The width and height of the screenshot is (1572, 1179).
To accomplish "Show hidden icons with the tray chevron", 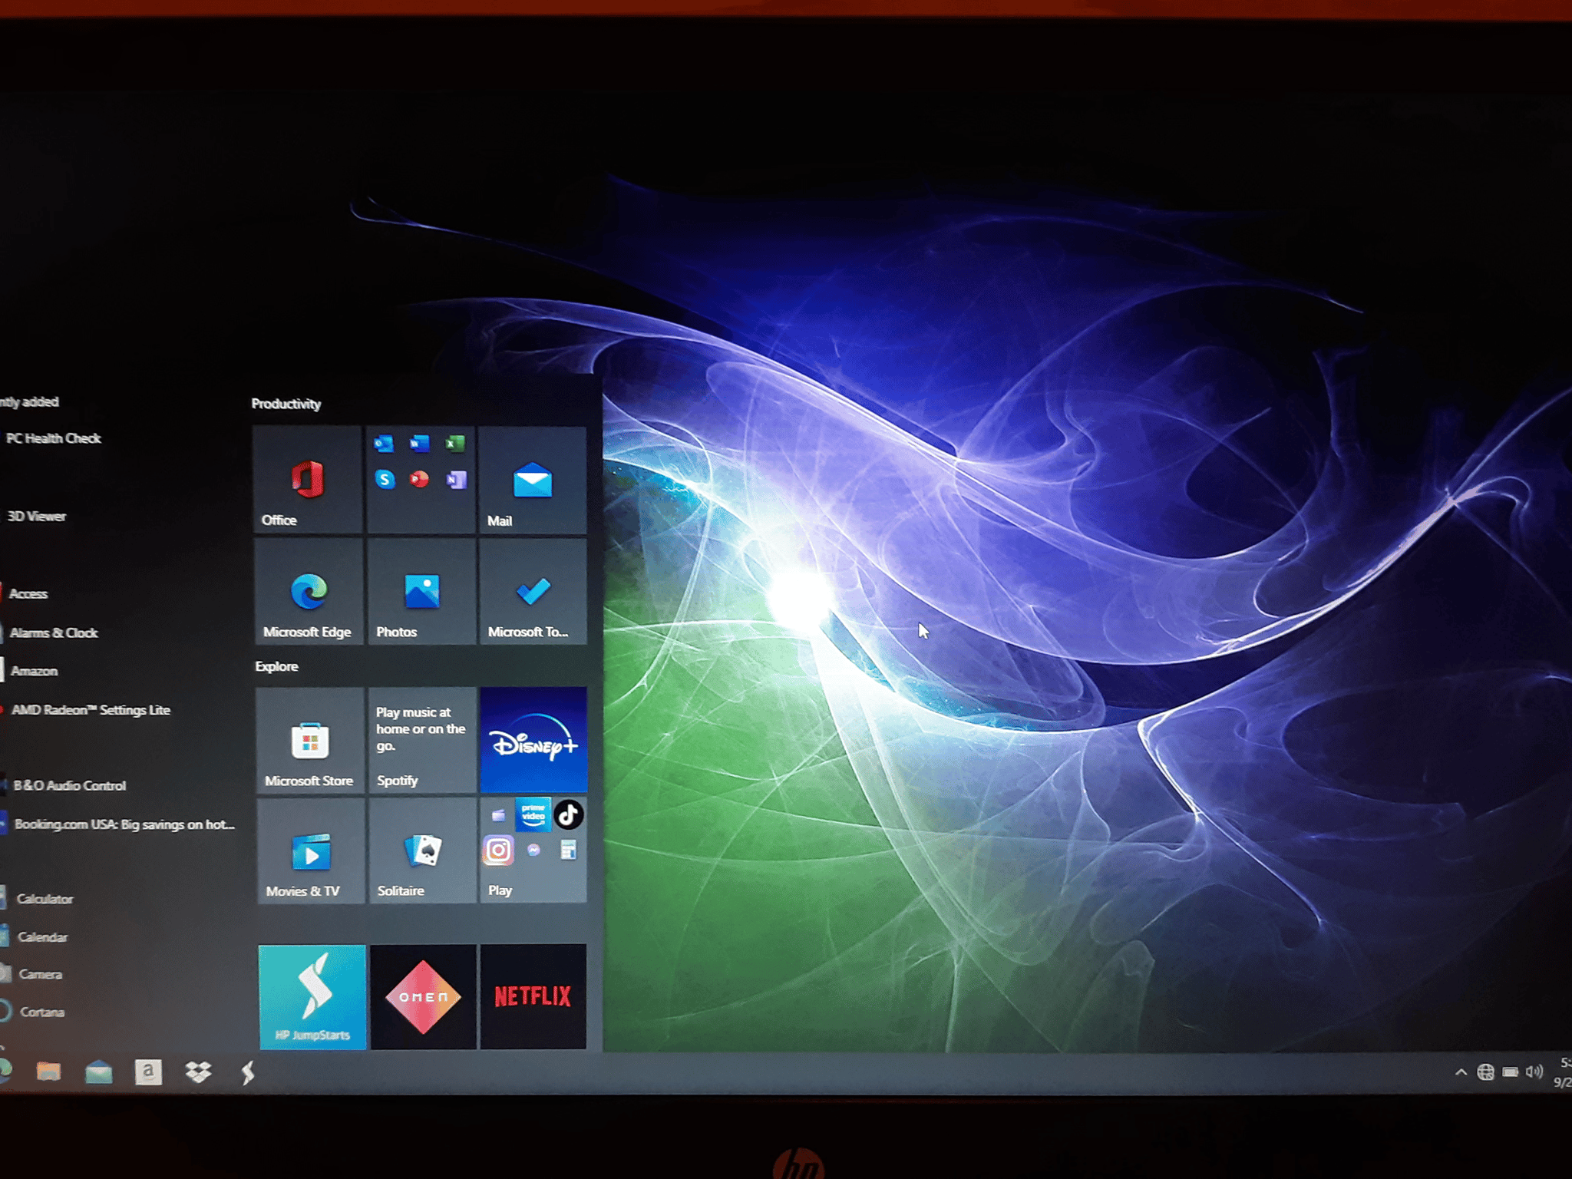I will pyautogui.click(x=1461, y=1072).
